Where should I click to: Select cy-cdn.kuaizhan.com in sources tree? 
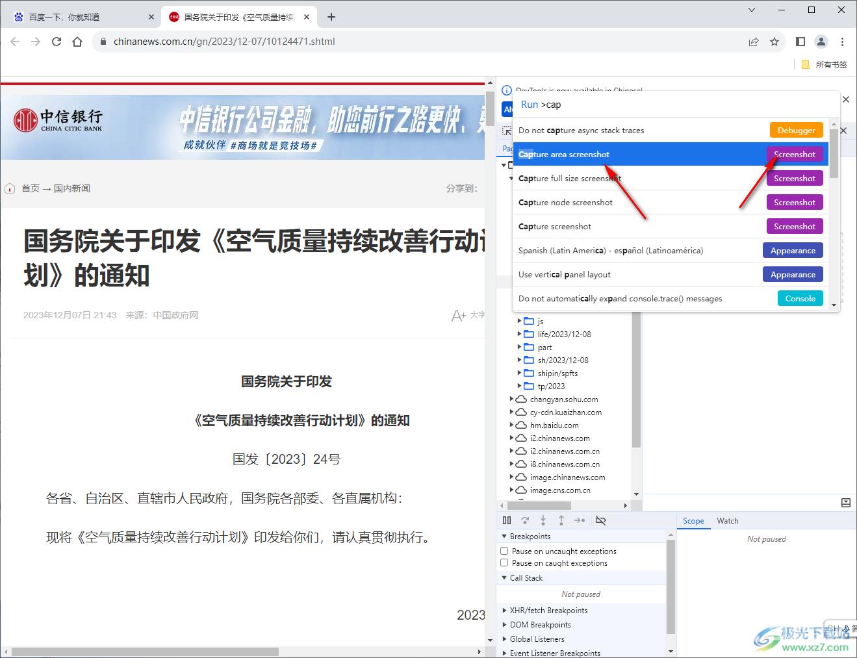click(x=565, y=412)
